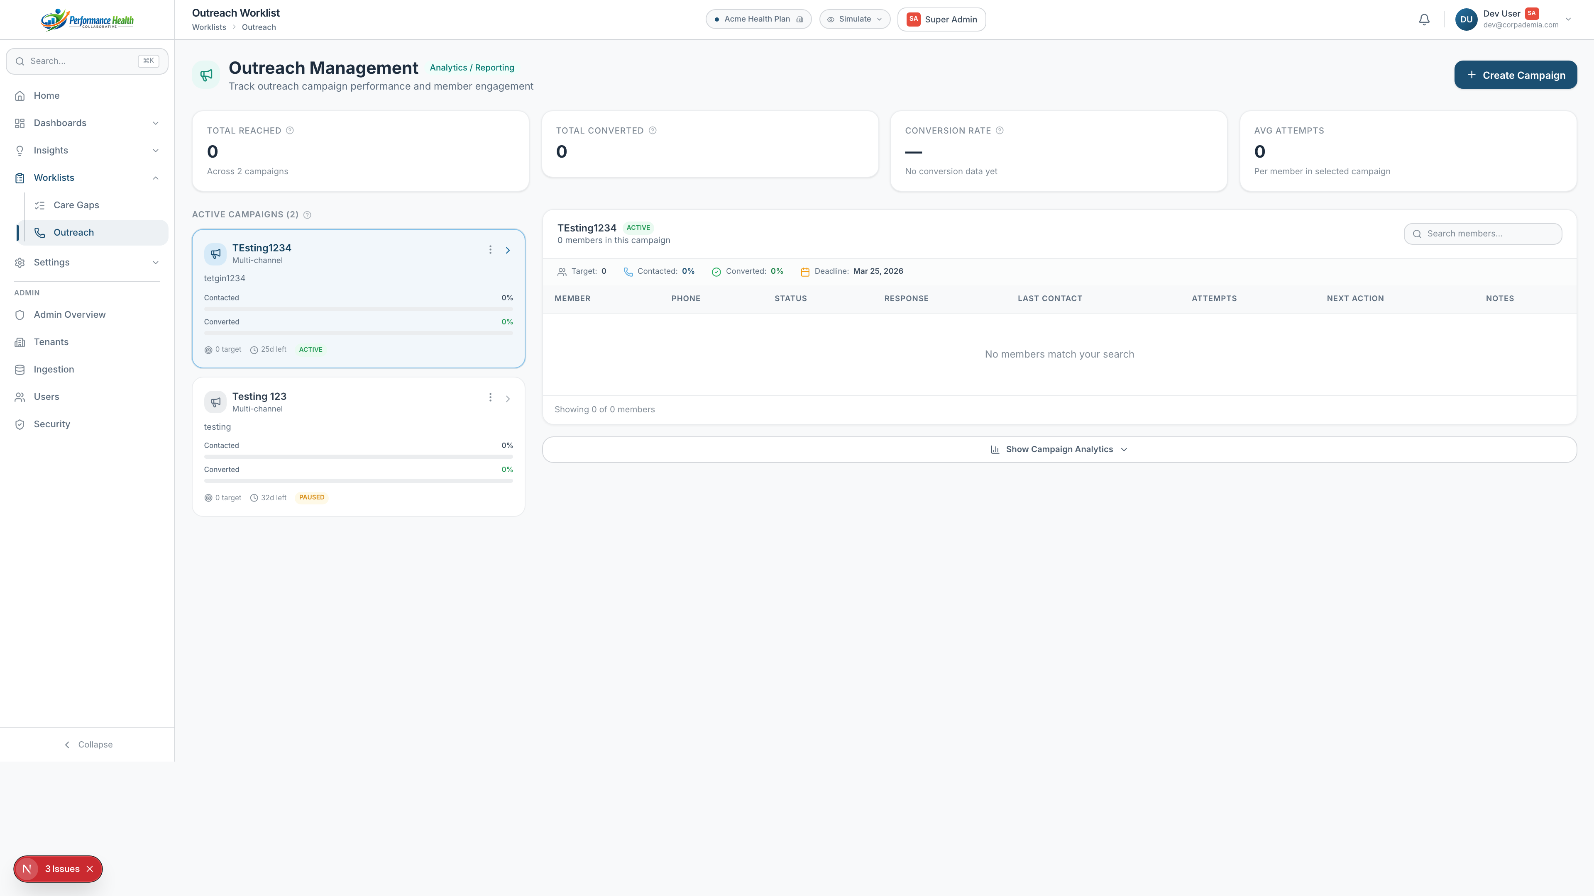
Task: Focus the sidebar Search field
Action: 87,61
